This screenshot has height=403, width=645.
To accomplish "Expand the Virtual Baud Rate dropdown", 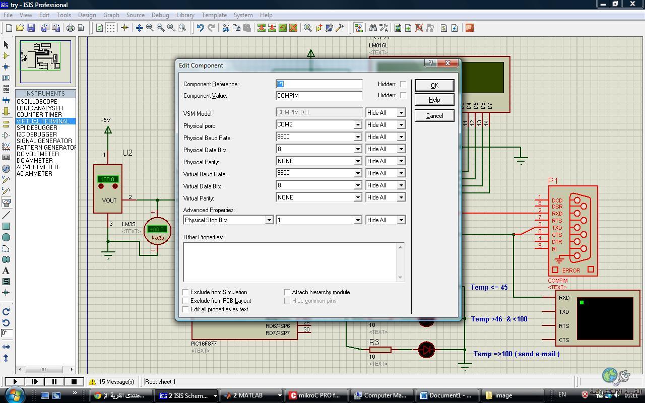I will tap(357, 173).
